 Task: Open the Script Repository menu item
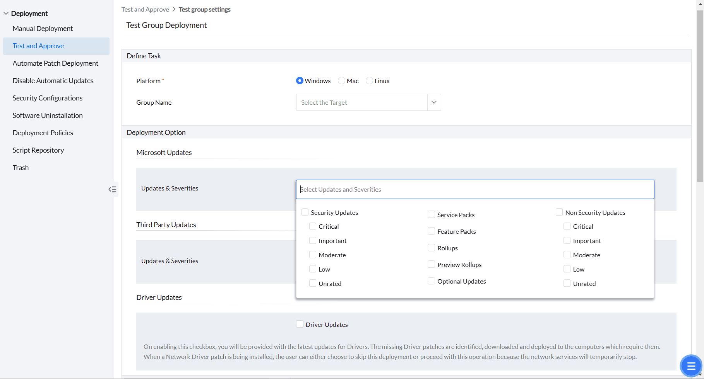38,150
